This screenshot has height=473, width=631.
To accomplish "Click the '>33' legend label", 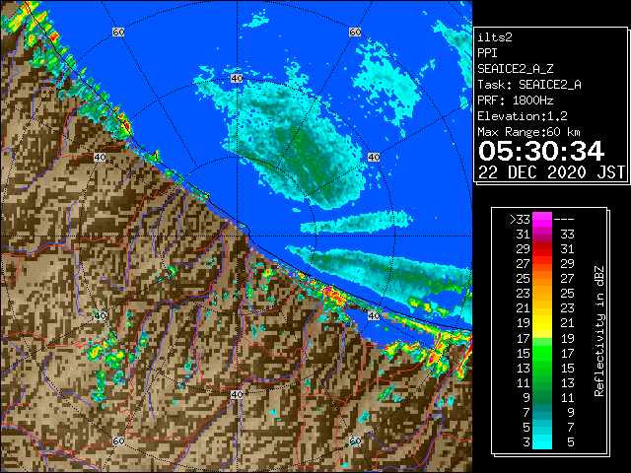I will (x=520, y=220).
